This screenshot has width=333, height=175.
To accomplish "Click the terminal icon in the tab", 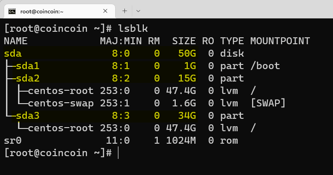I will coord(12,12).
